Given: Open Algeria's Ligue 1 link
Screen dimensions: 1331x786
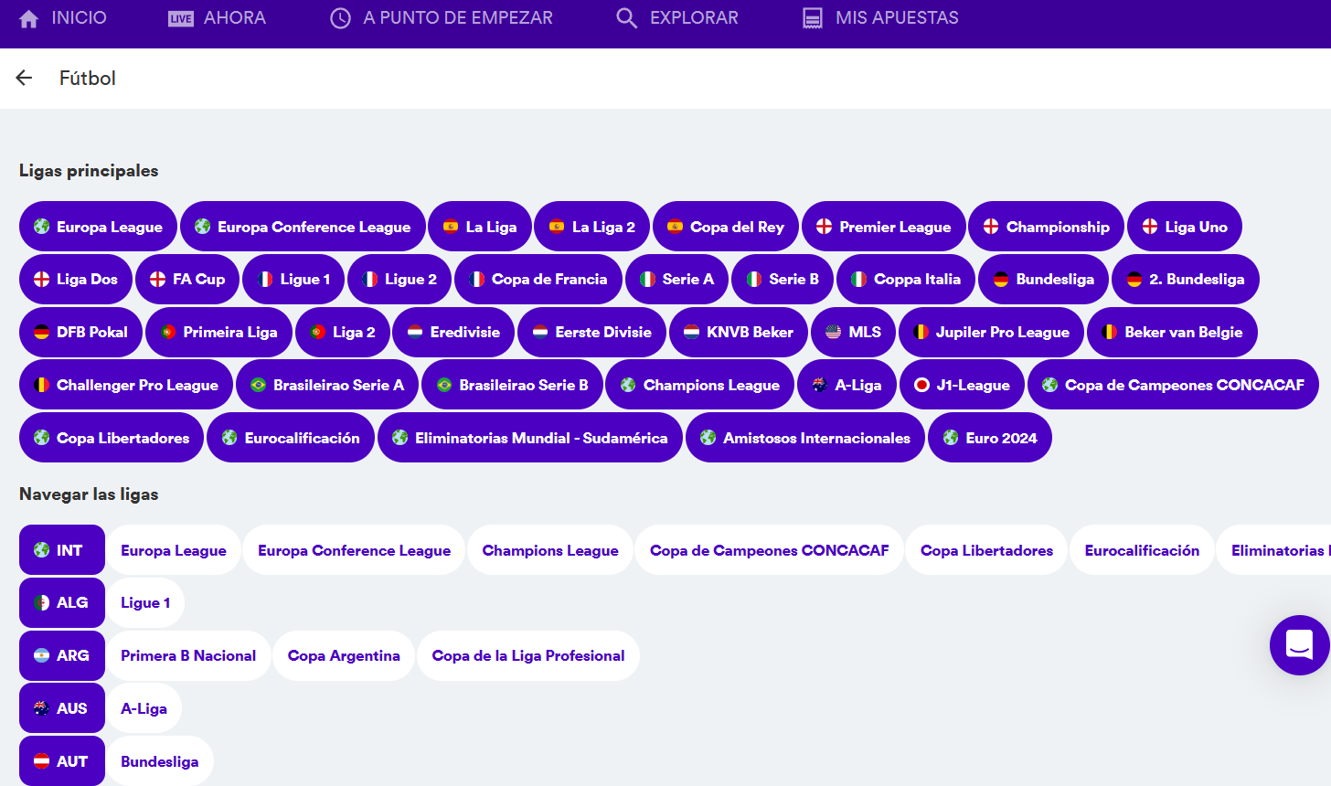Looking at the screenshot, I should 145,602.
